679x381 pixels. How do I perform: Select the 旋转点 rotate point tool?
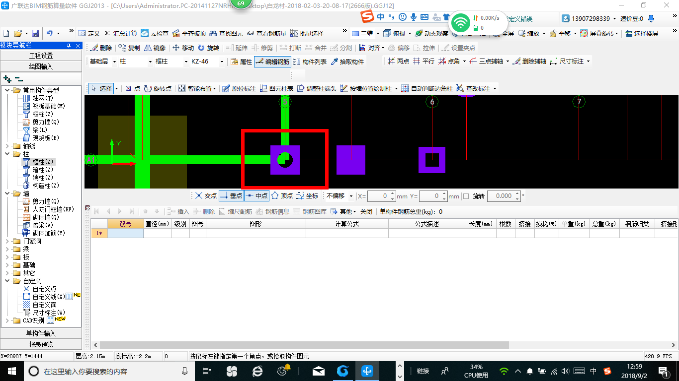point(158,89)
